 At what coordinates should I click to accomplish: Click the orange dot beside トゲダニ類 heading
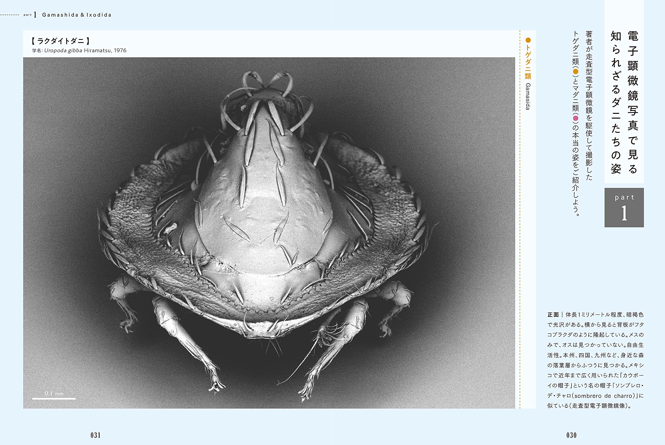point(528,40)
